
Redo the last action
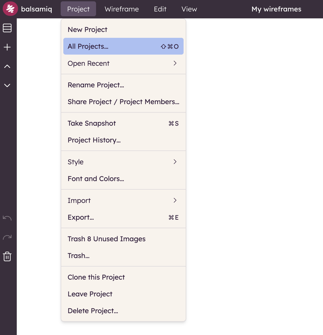pyautogui.click(x=7, y=237)
